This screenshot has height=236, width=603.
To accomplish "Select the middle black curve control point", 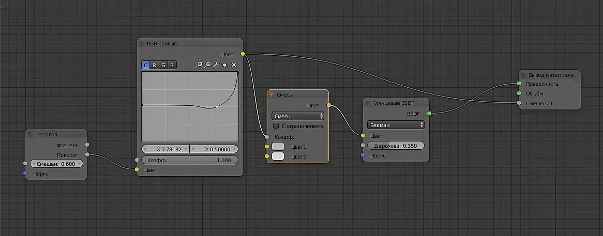I will [x=190, y=105].
